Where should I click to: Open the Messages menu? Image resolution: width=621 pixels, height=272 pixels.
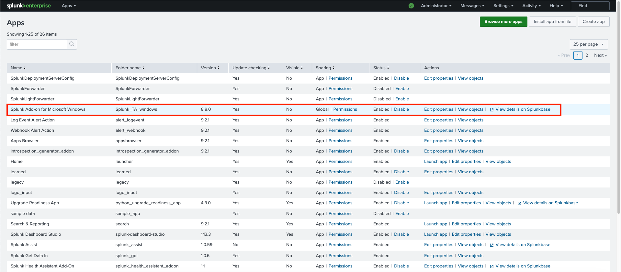tap(472, 6)
